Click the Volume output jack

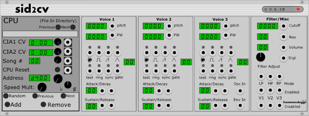point(283,47)
